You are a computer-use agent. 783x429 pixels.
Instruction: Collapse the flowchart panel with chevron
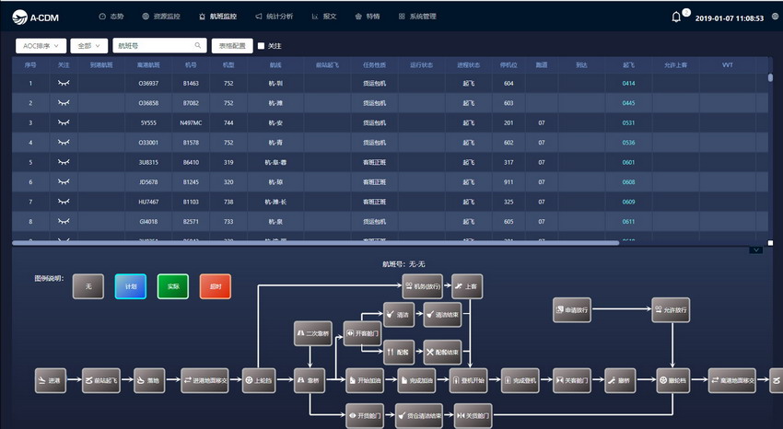(x=756, y=249)
